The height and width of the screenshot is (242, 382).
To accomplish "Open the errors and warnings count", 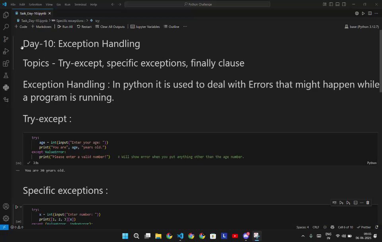I will [17, 227].
